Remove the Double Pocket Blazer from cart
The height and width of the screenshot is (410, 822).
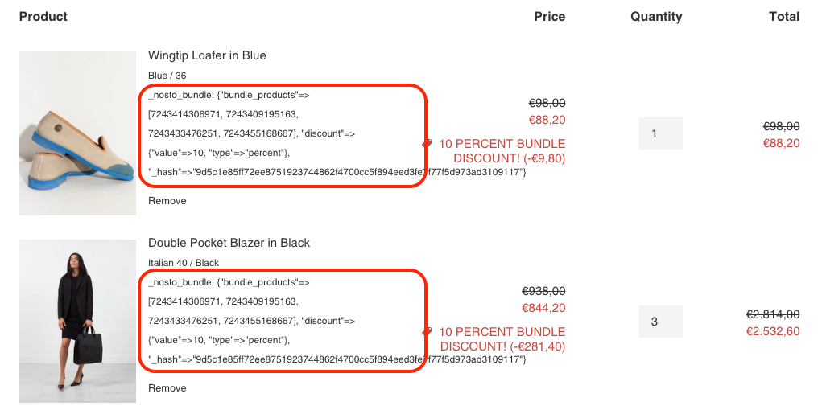tap(167, 388)
